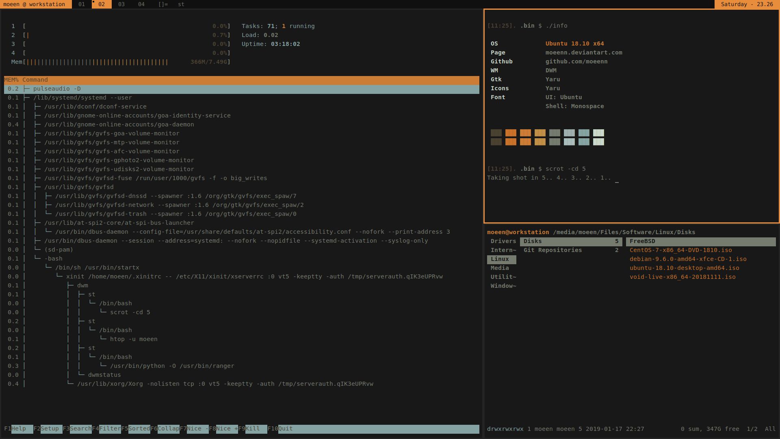Toggle Sorted tree view with F5
Image resolution: width=780 pixels, height=439 pixels.
(138, 428)
